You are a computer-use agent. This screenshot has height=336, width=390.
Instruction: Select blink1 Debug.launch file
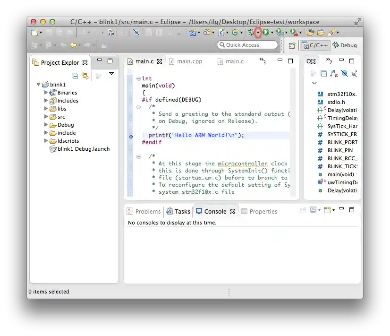(83, 149)
